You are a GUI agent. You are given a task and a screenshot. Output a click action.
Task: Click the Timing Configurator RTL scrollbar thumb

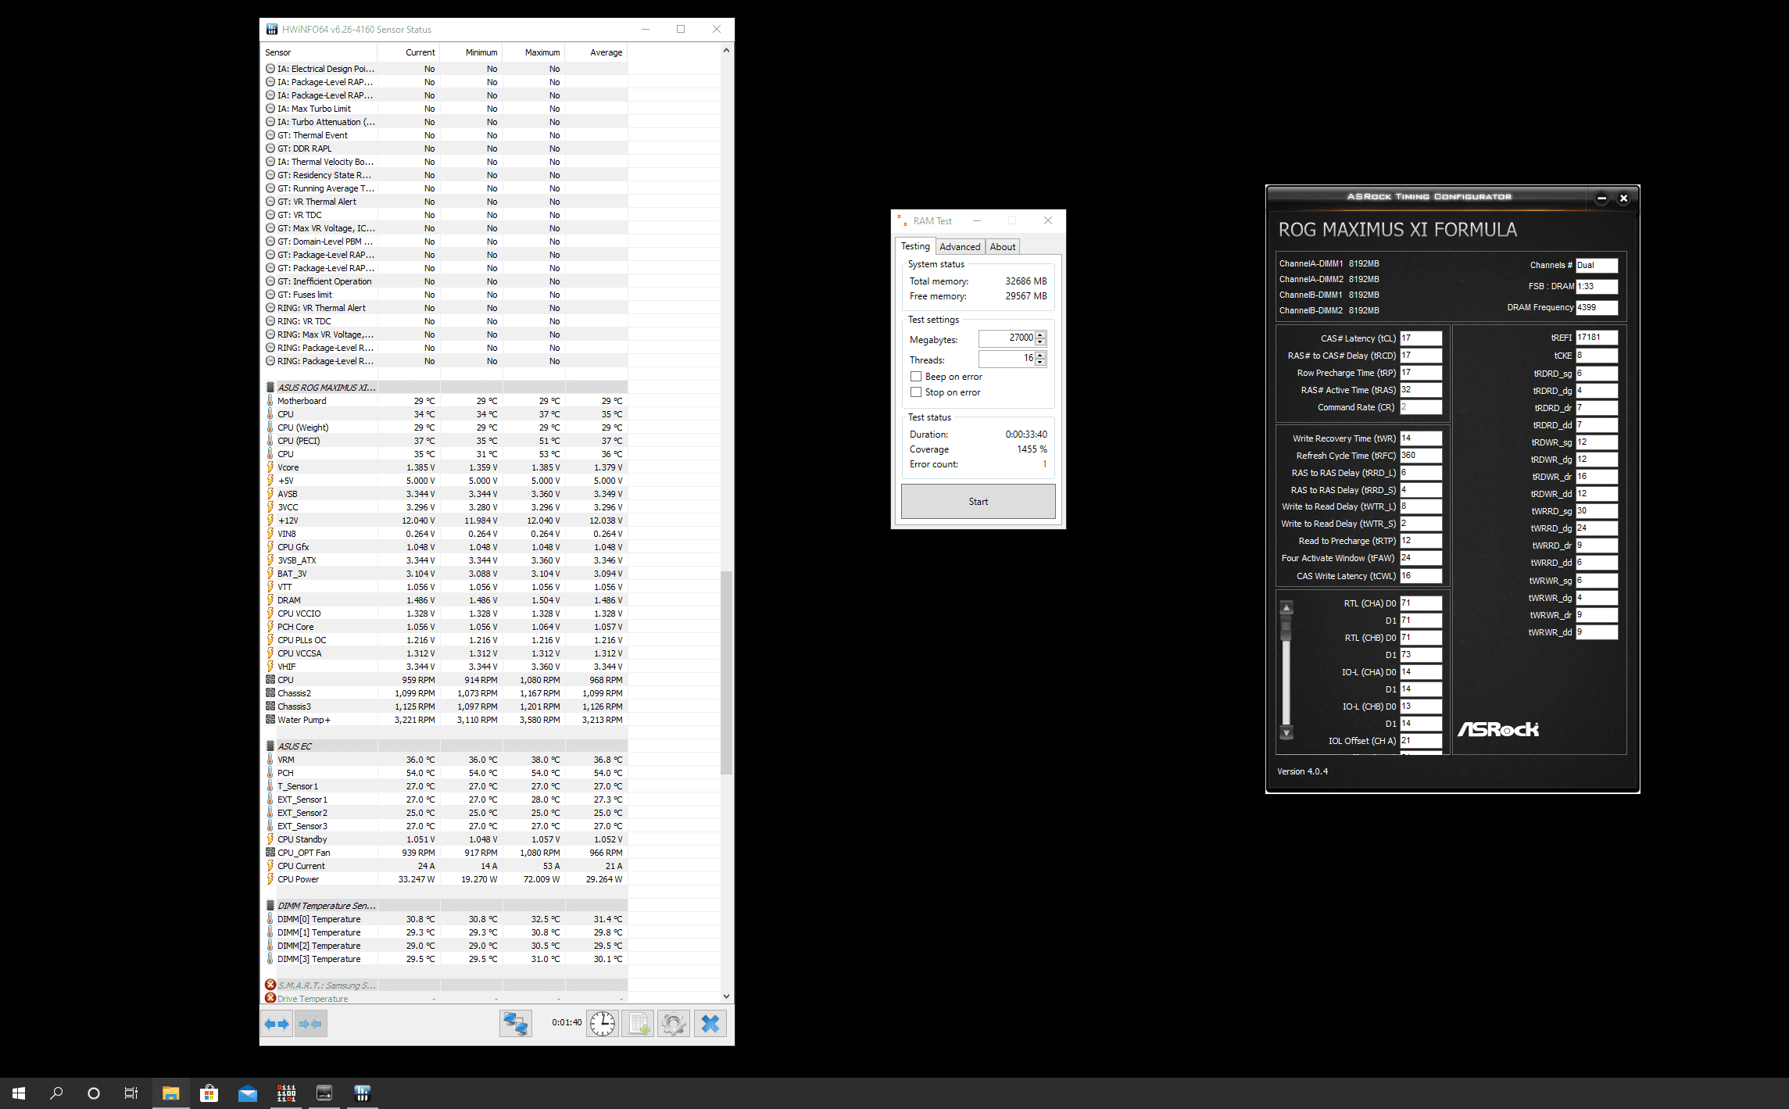click(x=1286, y=629)
